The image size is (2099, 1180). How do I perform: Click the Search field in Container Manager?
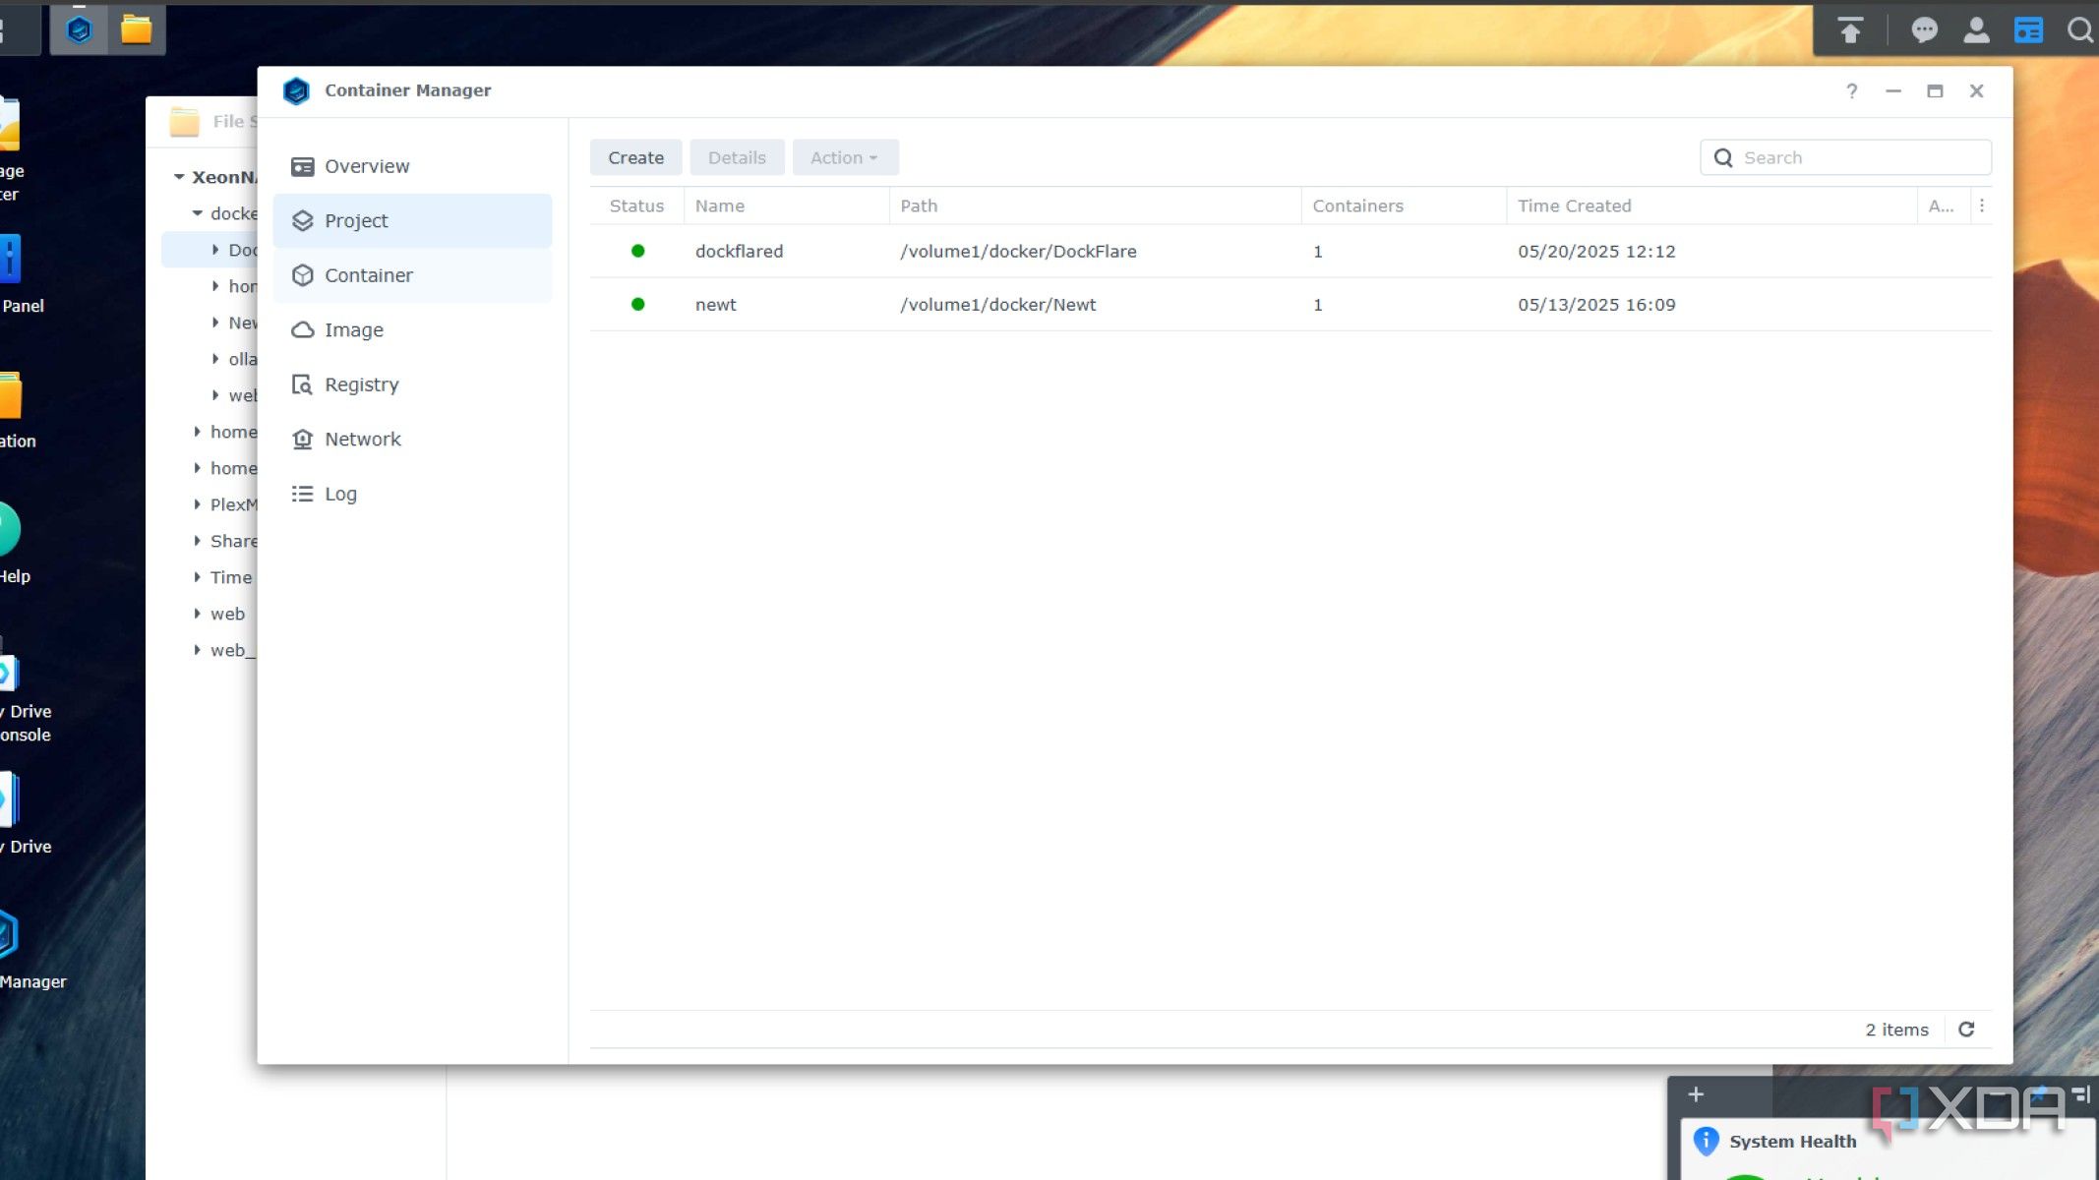[1845, 157]
